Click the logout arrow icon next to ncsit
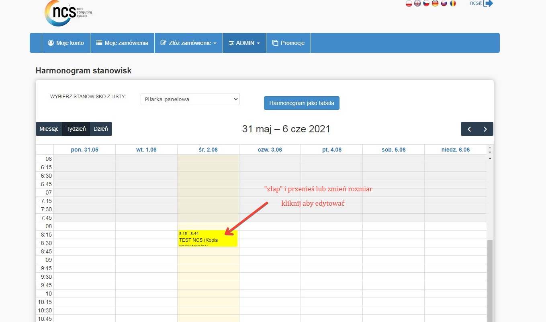 click(488, 4)
